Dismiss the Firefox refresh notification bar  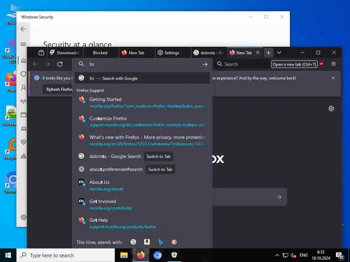333,78
